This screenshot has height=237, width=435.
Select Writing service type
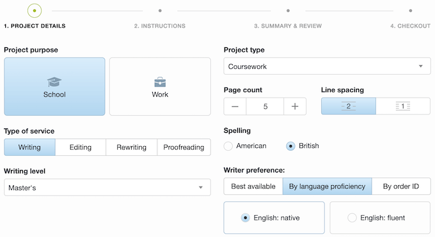pos(29,147)
